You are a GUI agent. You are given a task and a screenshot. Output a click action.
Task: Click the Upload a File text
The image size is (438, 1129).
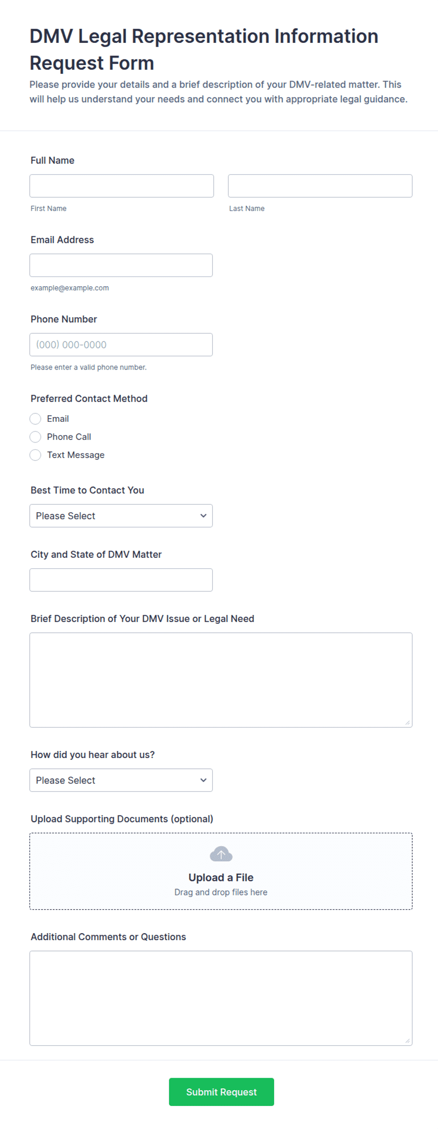click(221, 878)
